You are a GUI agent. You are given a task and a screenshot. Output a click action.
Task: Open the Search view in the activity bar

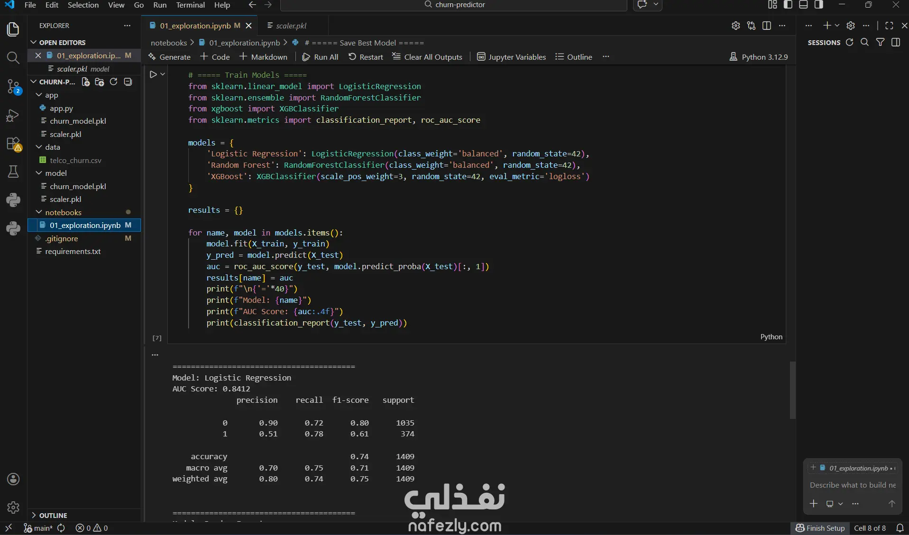[13, 58]
